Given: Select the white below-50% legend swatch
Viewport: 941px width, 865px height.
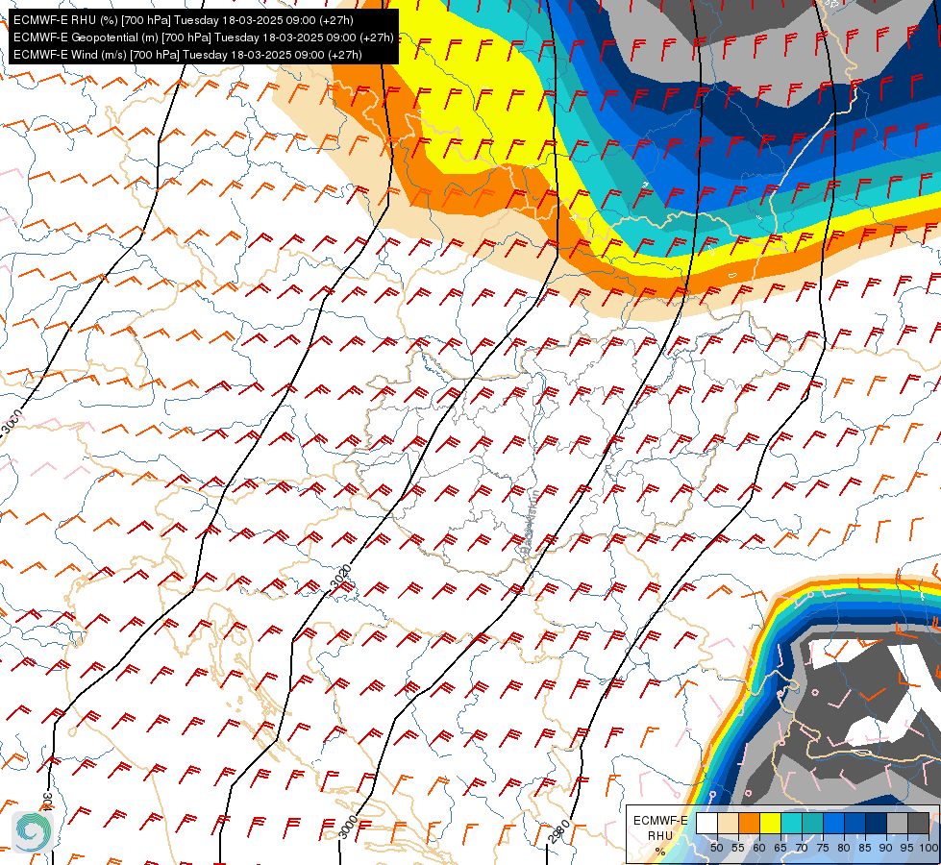Looking at the screenshot, I should tap(706, 823).
